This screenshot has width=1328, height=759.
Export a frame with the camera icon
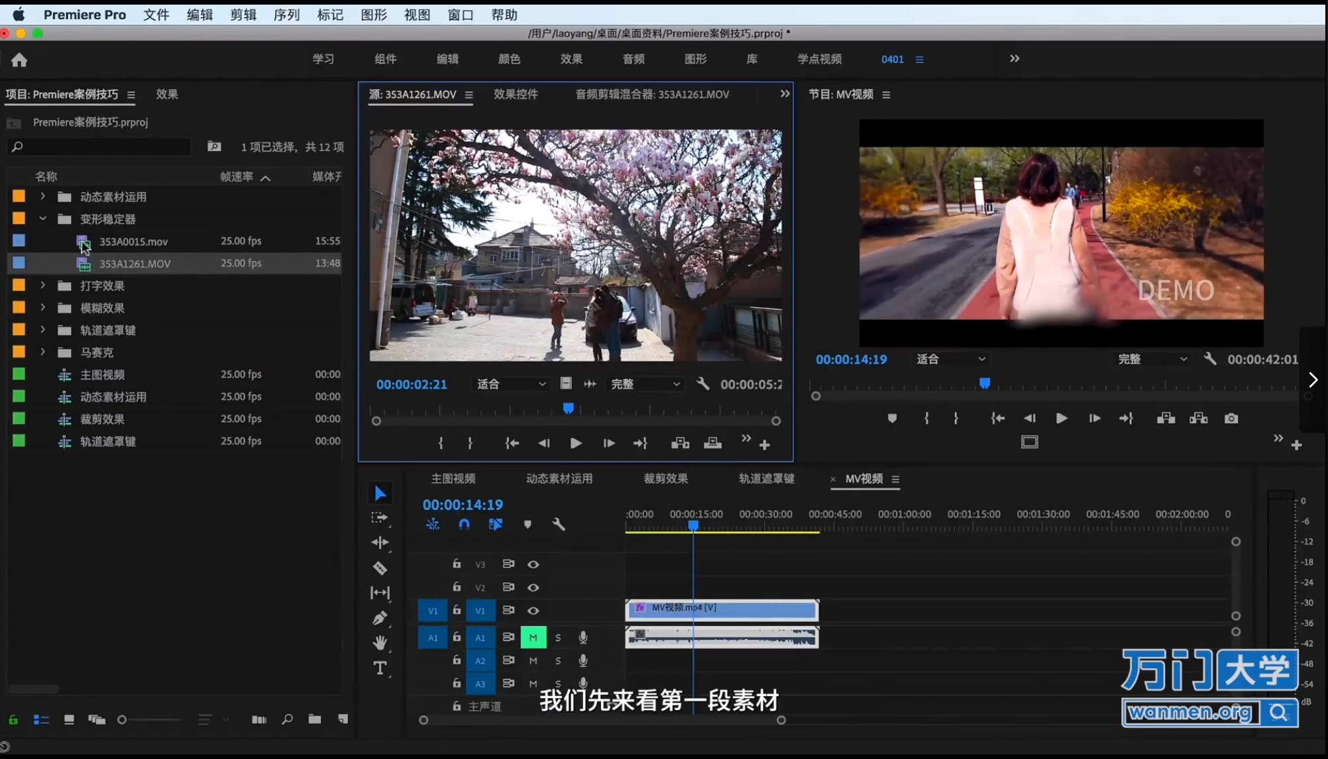click(1231, 418)
